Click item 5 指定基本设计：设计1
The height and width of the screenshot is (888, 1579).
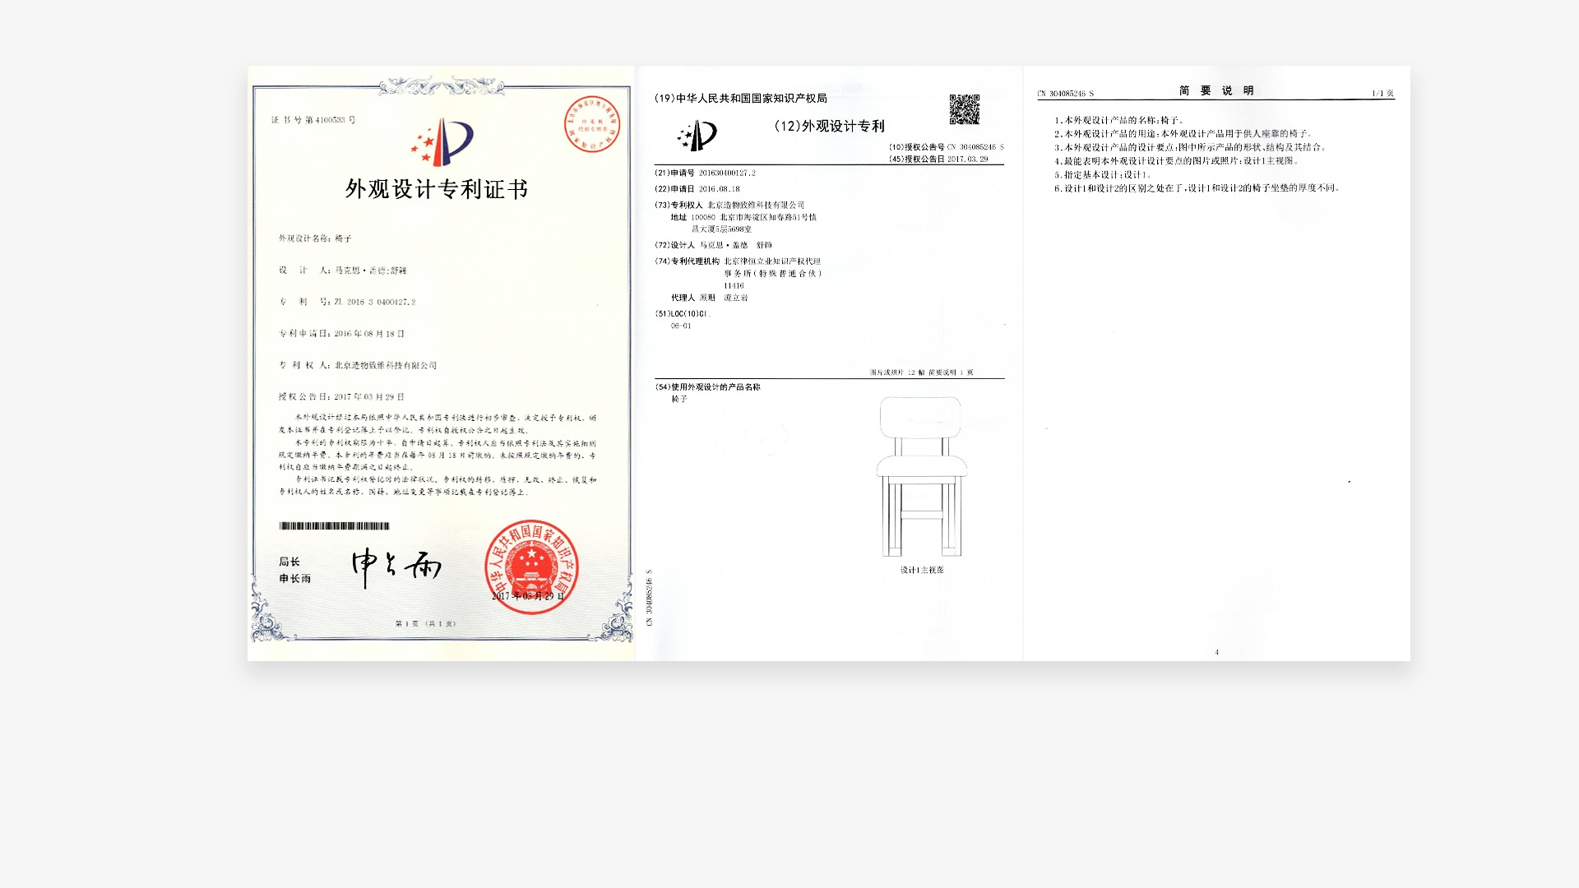1104,174
